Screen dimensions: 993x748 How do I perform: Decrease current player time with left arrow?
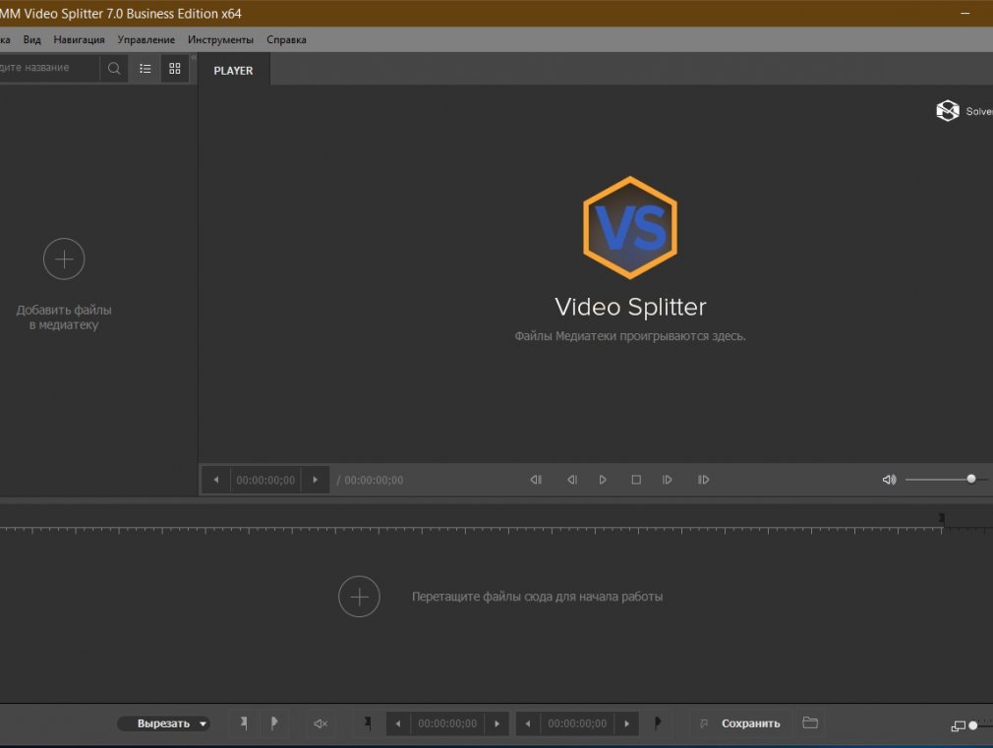[x=216, y=480]
